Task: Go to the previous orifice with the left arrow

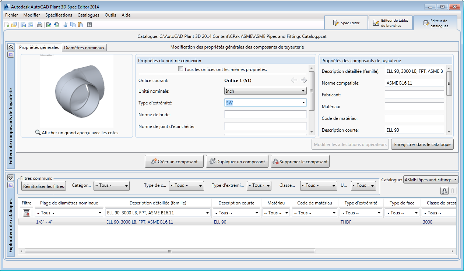Action: pyautogui.click(x=294, y=80)
